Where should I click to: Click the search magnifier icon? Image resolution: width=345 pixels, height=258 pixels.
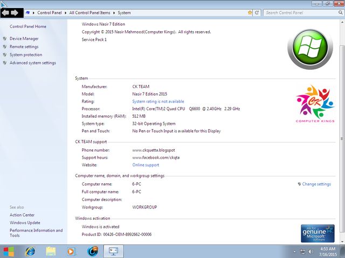point(341,13)
